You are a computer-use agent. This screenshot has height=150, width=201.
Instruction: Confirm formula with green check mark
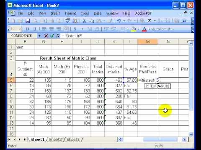coord(52,36)
